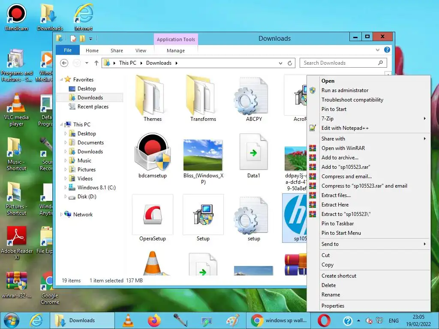
Task: Select the Transforms folder
Action: click(203, 99)
